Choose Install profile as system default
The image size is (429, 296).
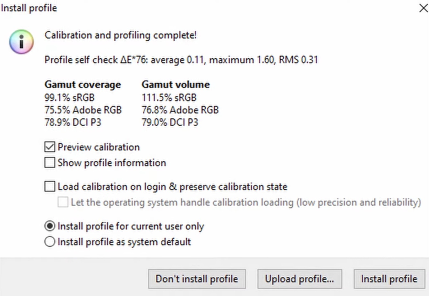click(50, 242)
